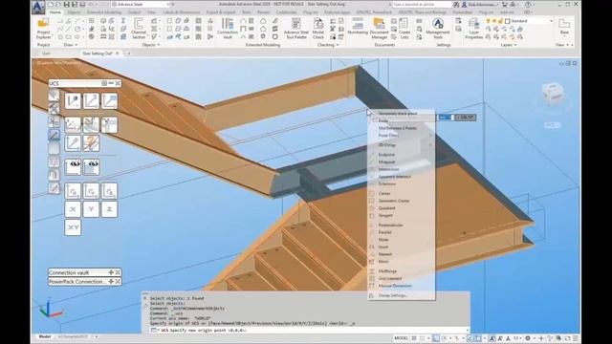
Task: Click the right eye view icon in UCS palette
Action: [91, 167]
